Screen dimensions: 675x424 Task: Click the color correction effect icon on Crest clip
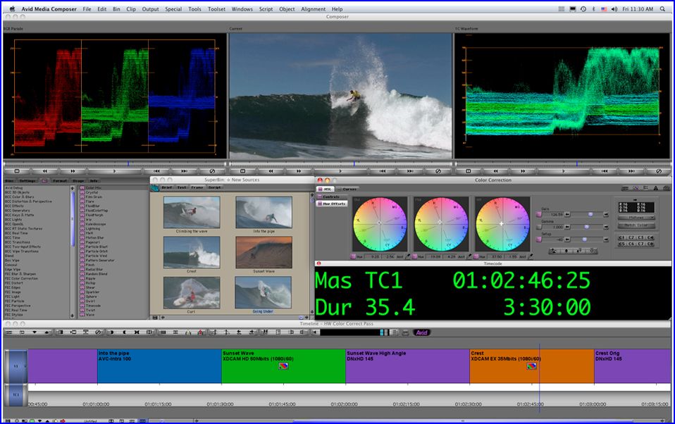[x=531, y=366]
